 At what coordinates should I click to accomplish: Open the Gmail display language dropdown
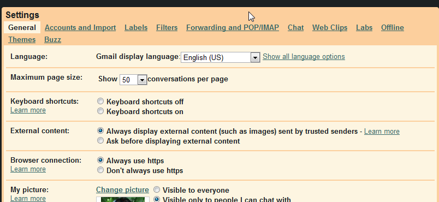pyautogui.click(x=221, y=57)
